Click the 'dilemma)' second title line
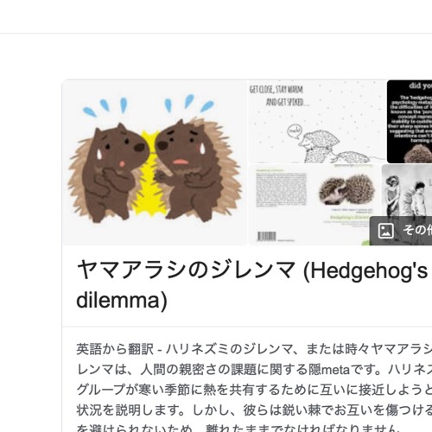This screenshot has width=432, height=432. coord(122,300)
